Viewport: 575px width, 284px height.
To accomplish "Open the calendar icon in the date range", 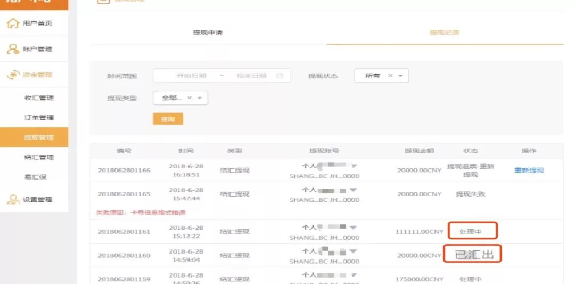I will pos(280,76).
